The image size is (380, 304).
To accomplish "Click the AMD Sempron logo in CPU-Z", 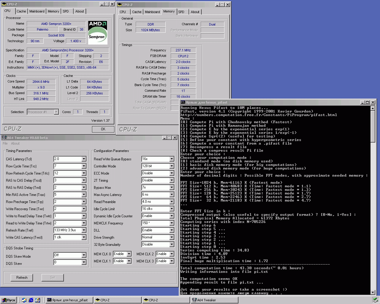I will click(x=98, y=32).
